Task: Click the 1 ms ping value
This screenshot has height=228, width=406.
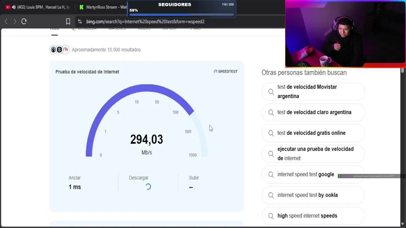Action: (75, 187)
